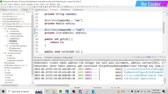
Task: Open the Window menu
Action: click(52, 4)
